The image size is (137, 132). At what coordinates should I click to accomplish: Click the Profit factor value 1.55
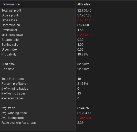point(80,30)
